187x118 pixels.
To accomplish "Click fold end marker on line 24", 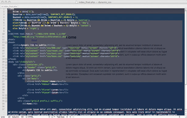I will point(6,73).
